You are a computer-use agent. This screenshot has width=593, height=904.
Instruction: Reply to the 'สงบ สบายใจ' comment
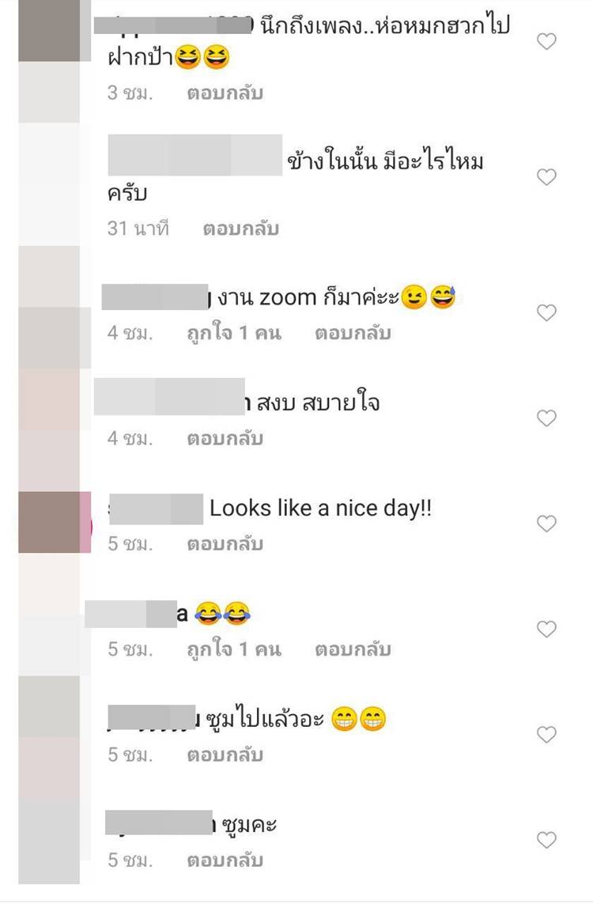click(225, 439)
